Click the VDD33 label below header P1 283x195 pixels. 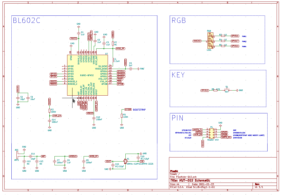click(x=203, y=144)
